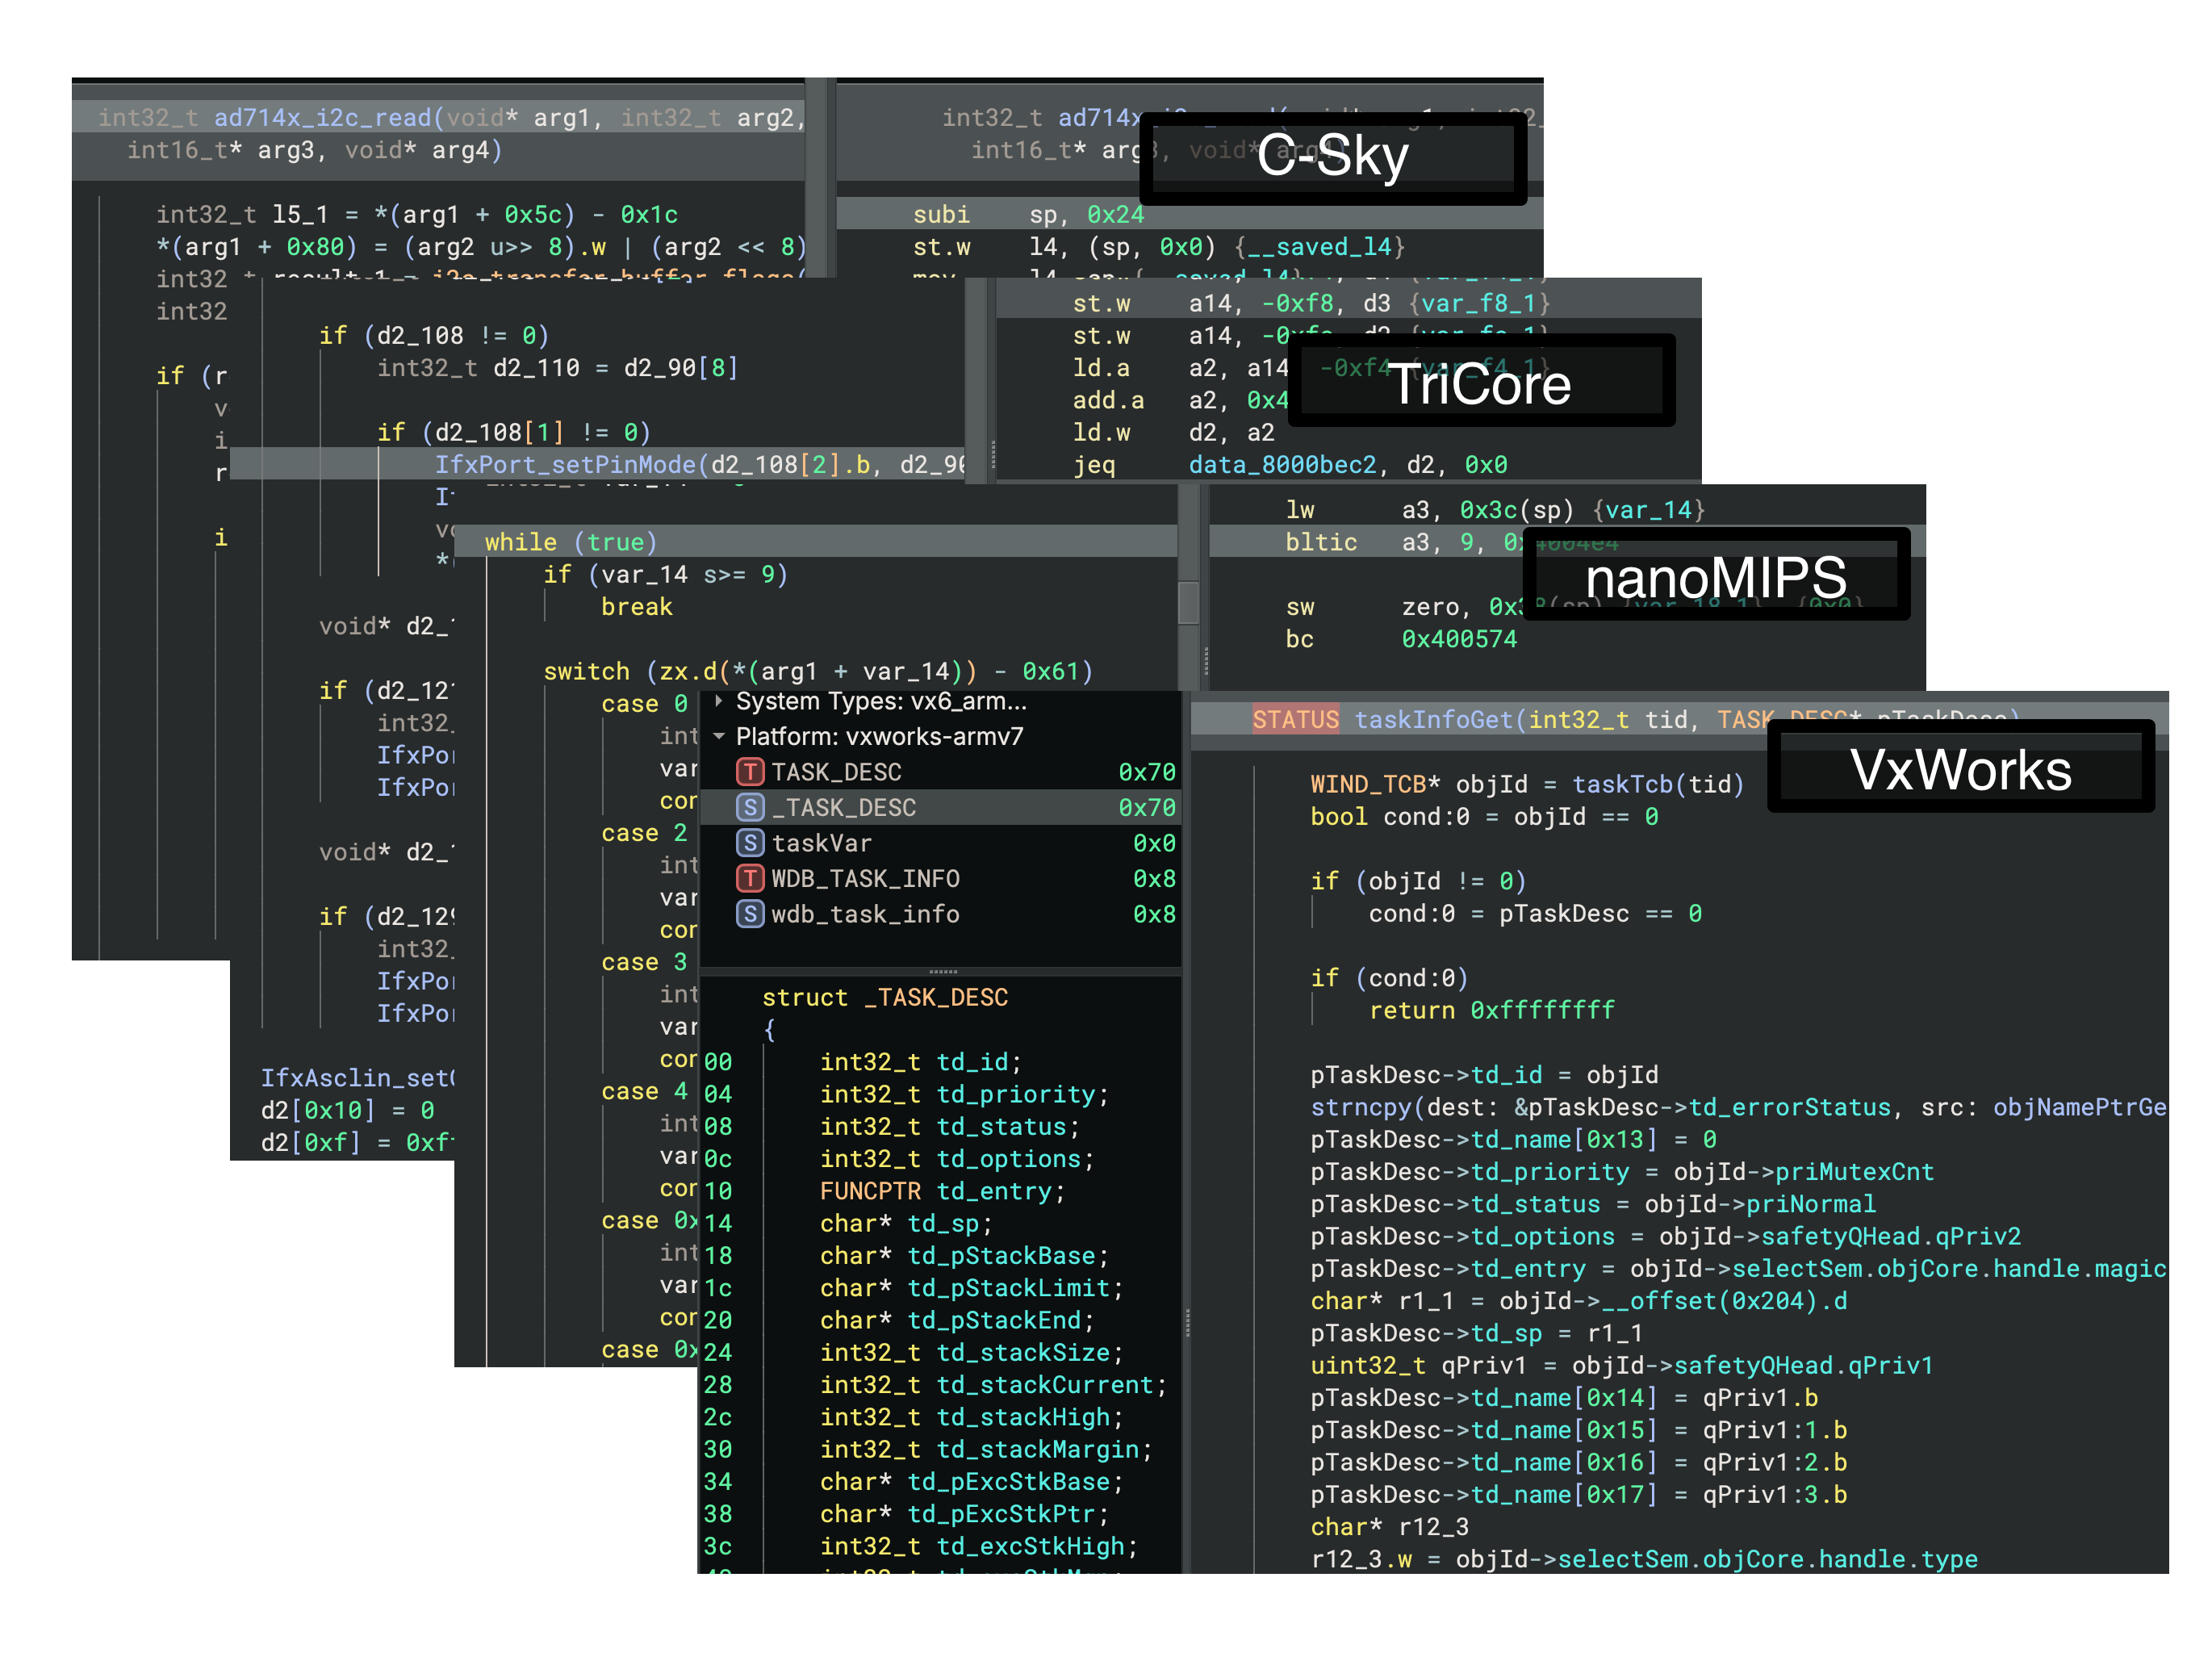Click taskInfoGet function name in VxWorks header
The width and height of the screenshot is (2212, 1657).
(1434, 720)
